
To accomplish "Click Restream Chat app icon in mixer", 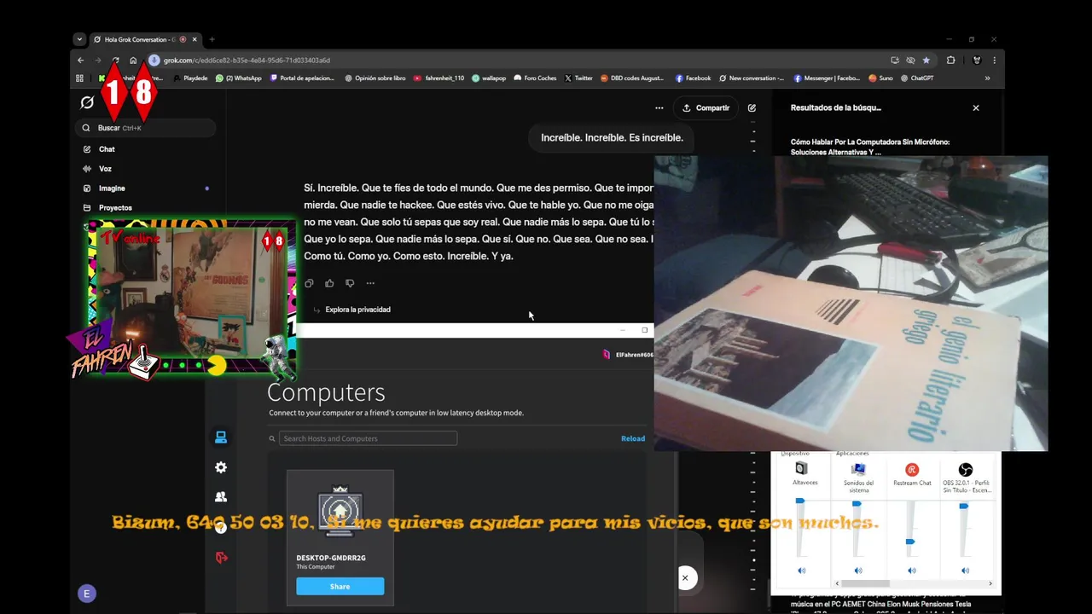I will pos(912,470).
